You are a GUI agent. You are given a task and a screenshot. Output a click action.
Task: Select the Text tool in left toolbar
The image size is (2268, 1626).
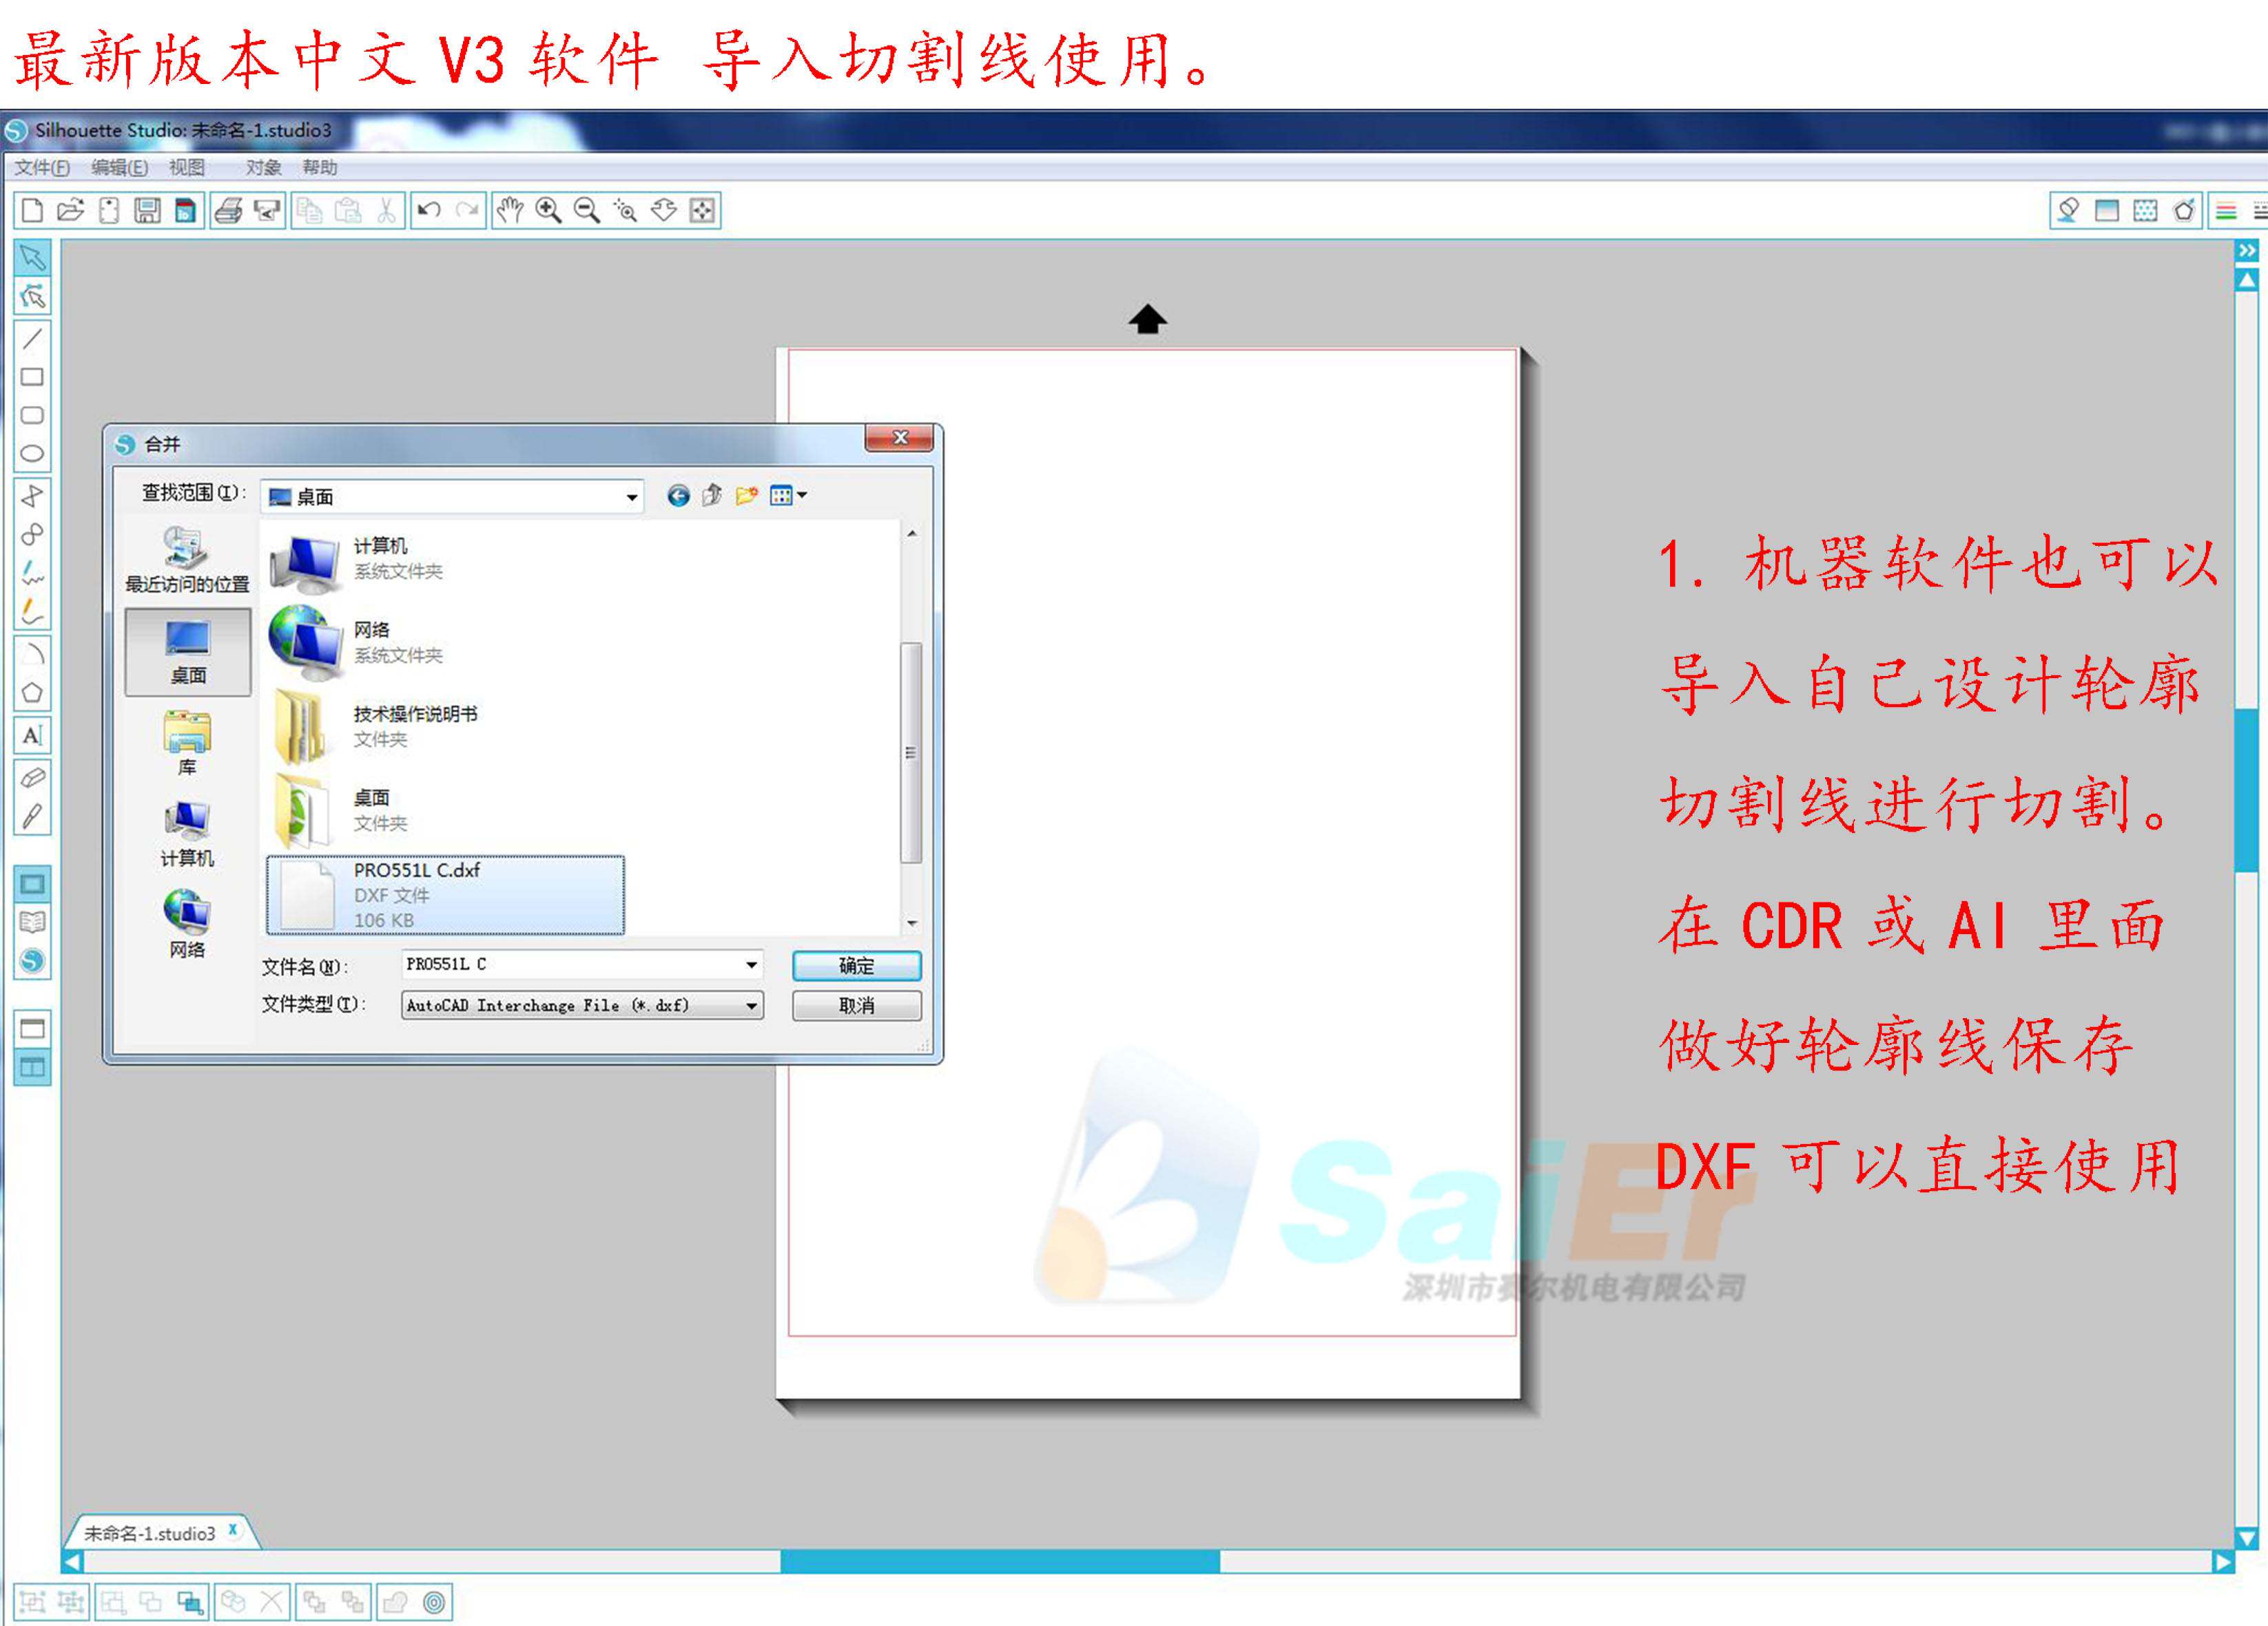point(32,735)
